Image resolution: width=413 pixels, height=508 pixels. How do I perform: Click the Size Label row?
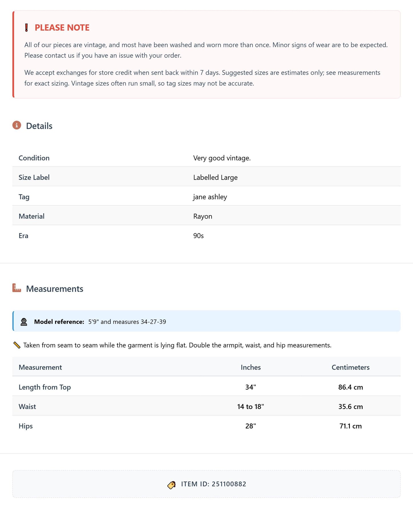pyautogui.click(x=206, y=177)
